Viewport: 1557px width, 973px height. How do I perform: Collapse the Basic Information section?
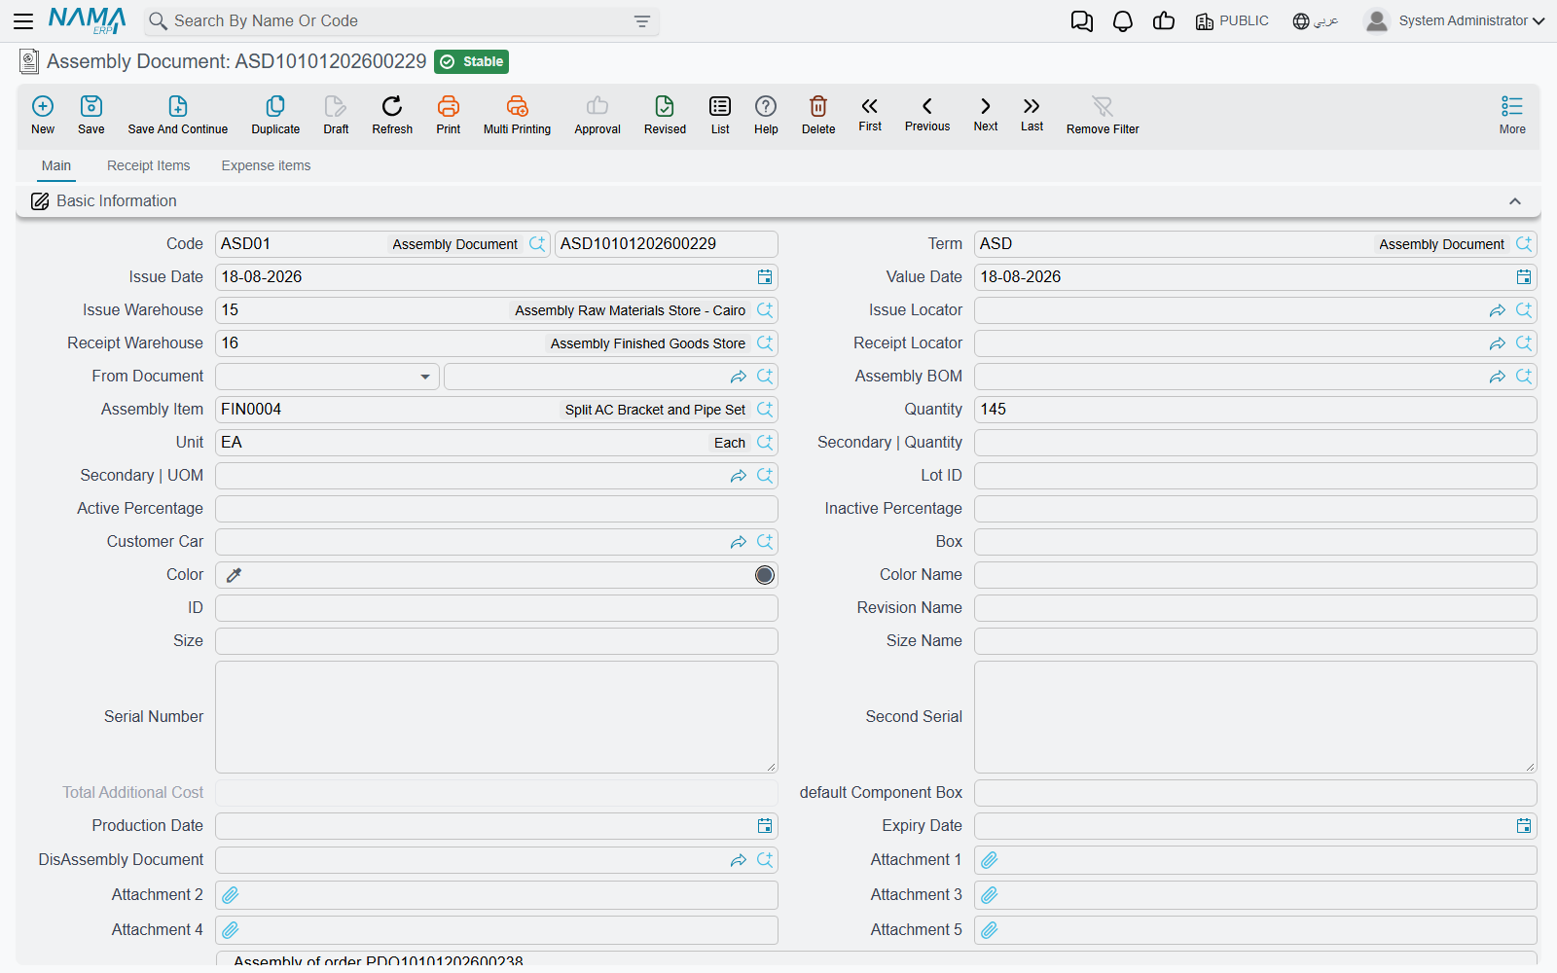(x=1515, y=201)
